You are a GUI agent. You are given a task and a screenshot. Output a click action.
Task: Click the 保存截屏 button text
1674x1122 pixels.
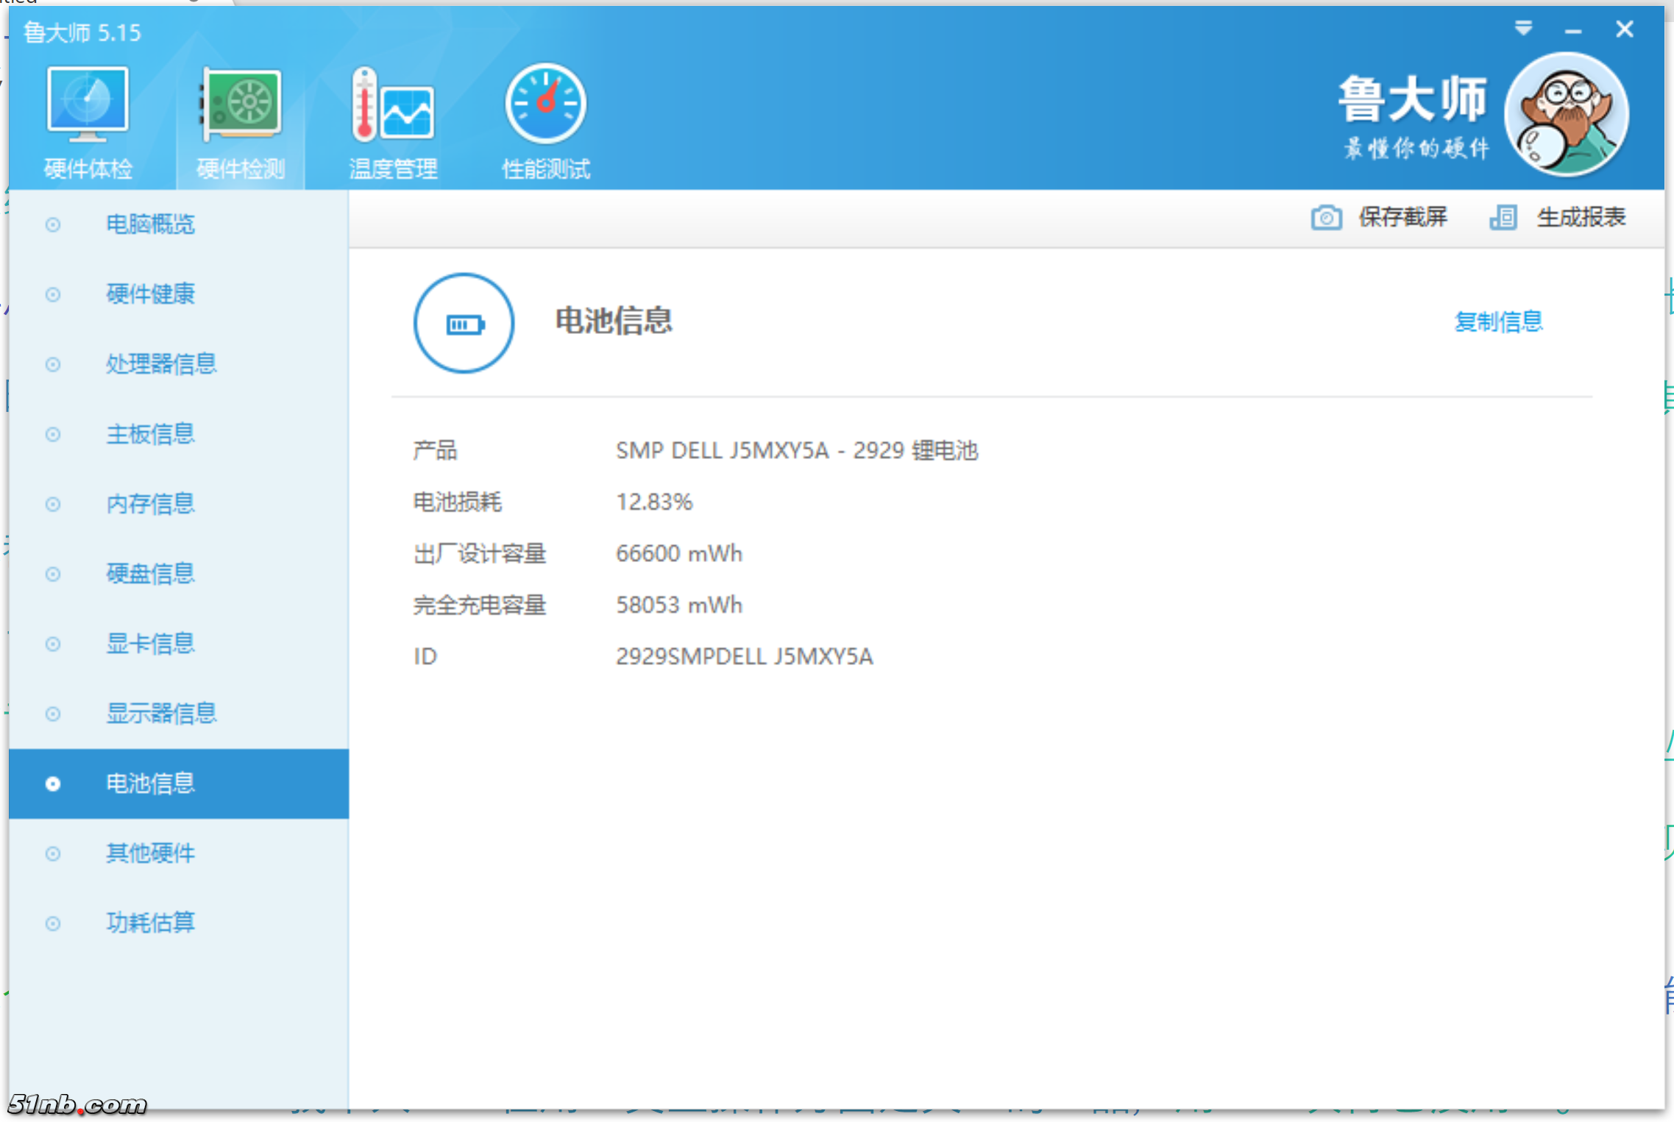(1402, 217)
